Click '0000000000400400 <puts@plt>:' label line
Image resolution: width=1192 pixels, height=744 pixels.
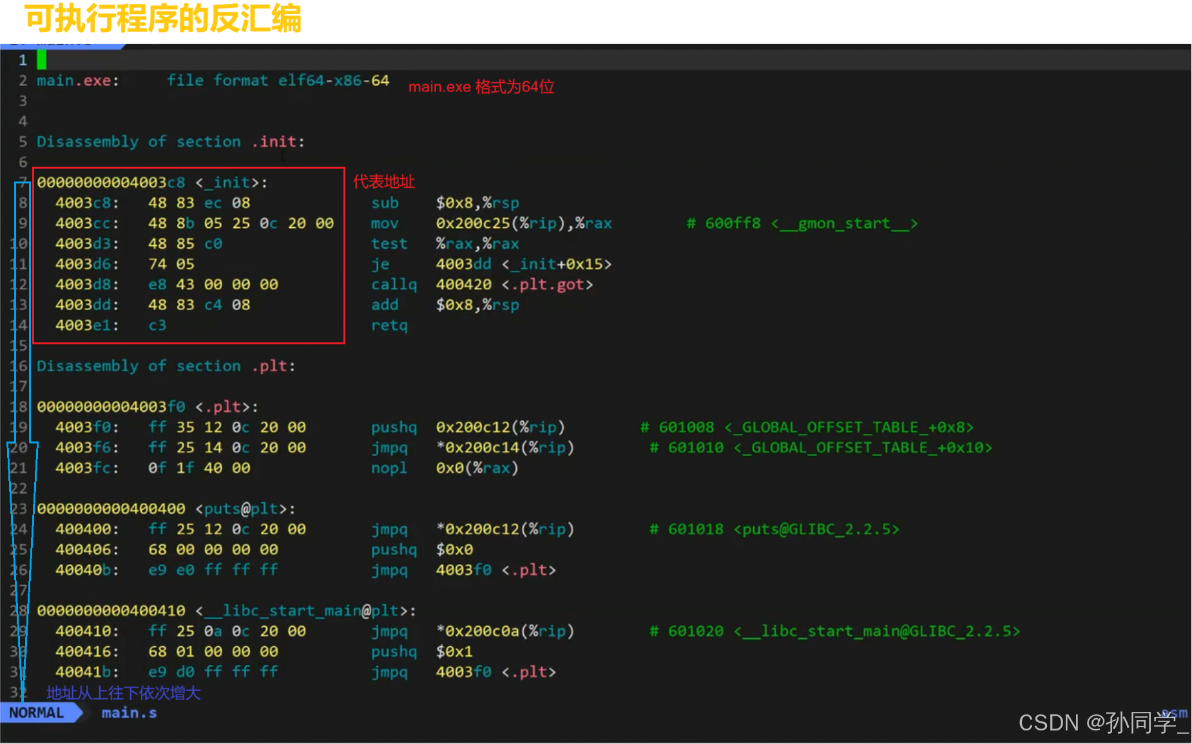point(166,509)
